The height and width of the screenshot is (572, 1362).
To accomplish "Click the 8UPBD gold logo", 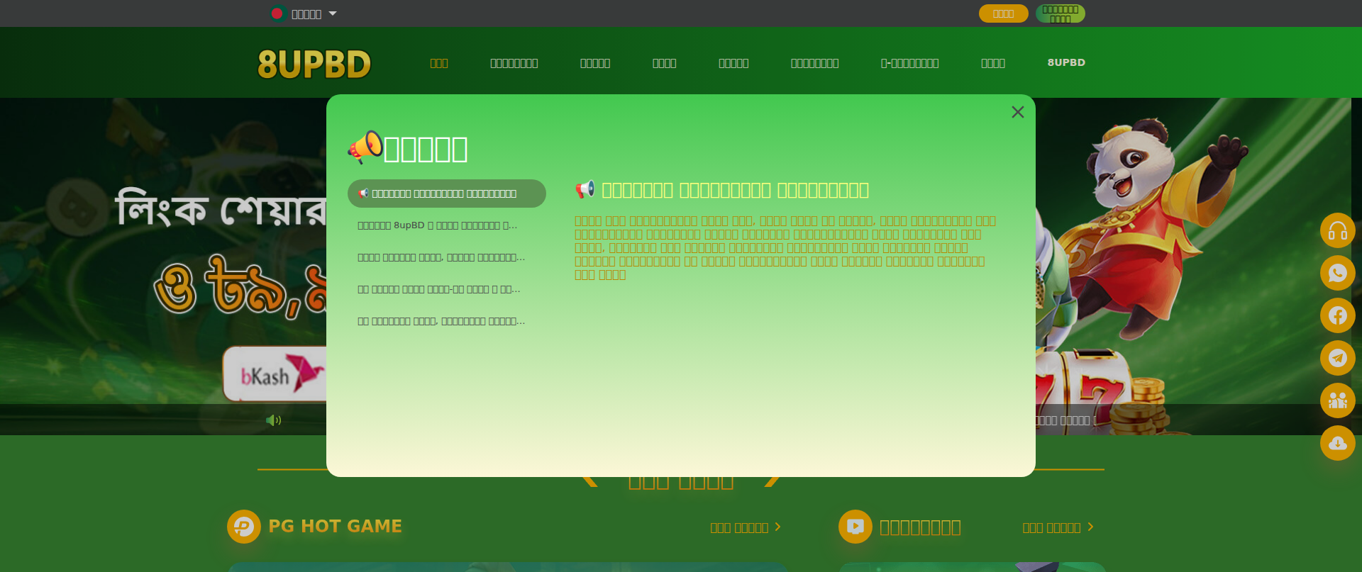I will [x=314, y=64].
